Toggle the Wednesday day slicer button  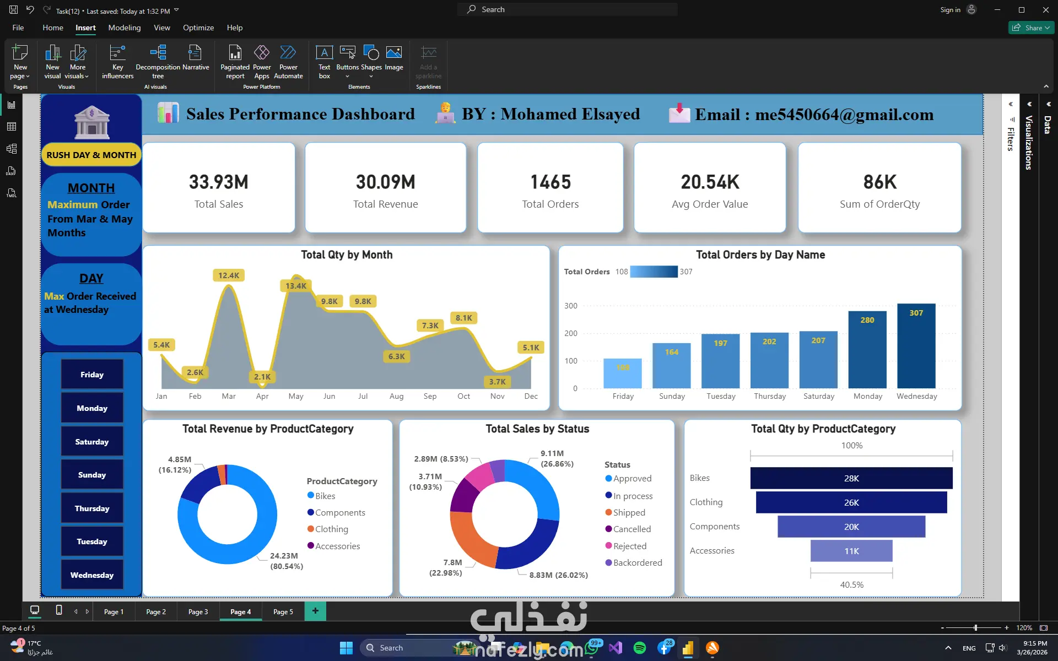[92, 575]
